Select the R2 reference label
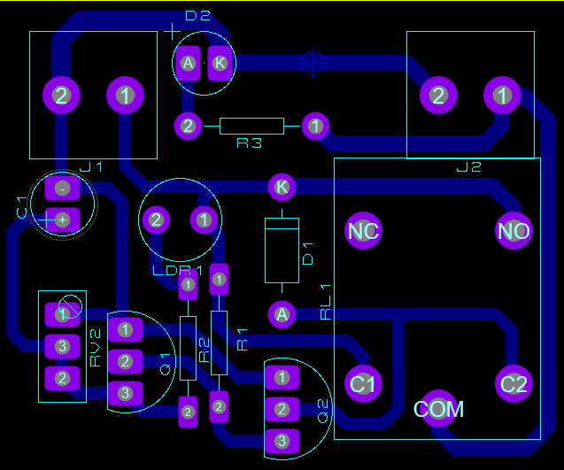The image size is (564, 470). [204, 351]
